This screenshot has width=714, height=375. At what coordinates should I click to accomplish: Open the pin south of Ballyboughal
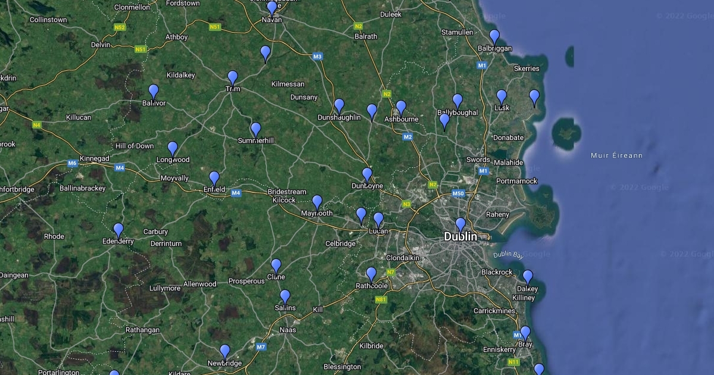[x=444, y=121]
